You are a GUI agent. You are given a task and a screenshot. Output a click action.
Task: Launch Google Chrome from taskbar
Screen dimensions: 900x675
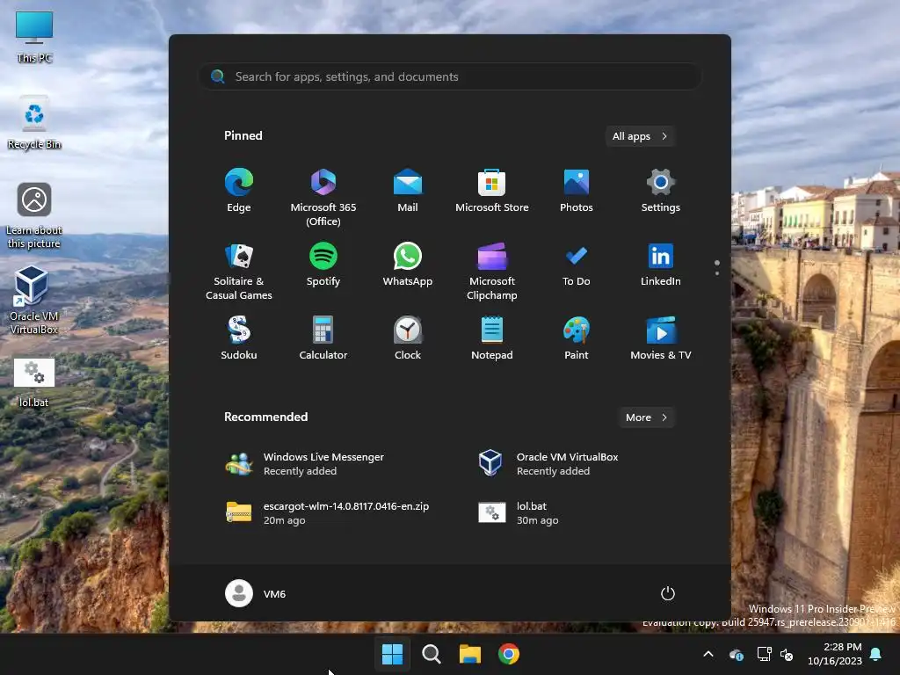point(509,654)
